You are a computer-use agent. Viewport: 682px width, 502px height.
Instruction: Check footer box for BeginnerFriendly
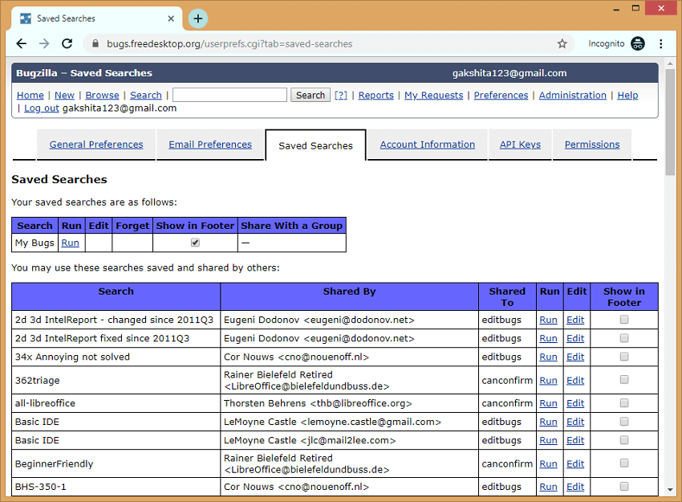624,463
